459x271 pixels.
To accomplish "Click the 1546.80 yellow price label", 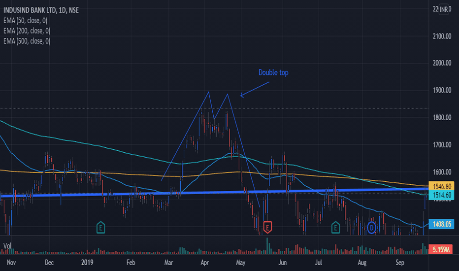I will pos(441,186).
